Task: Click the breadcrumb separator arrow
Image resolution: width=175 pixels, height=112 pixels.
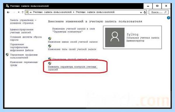Action: [x=74, y=12]
